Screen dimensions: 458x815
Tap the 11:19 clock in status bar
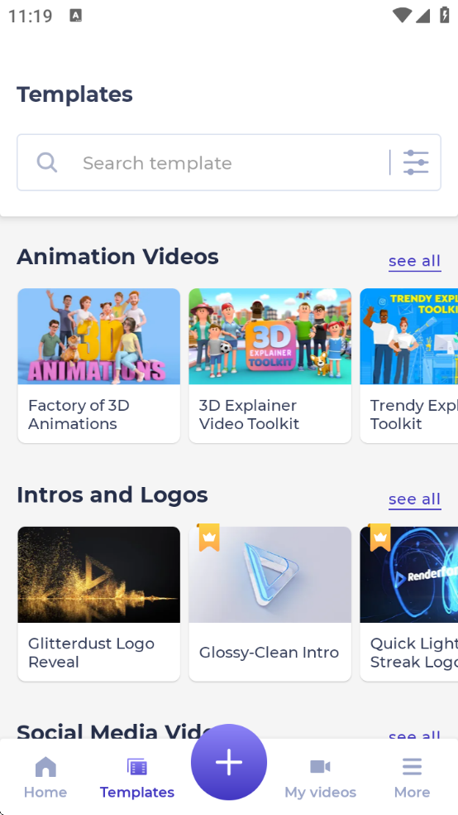coord(30,16)
